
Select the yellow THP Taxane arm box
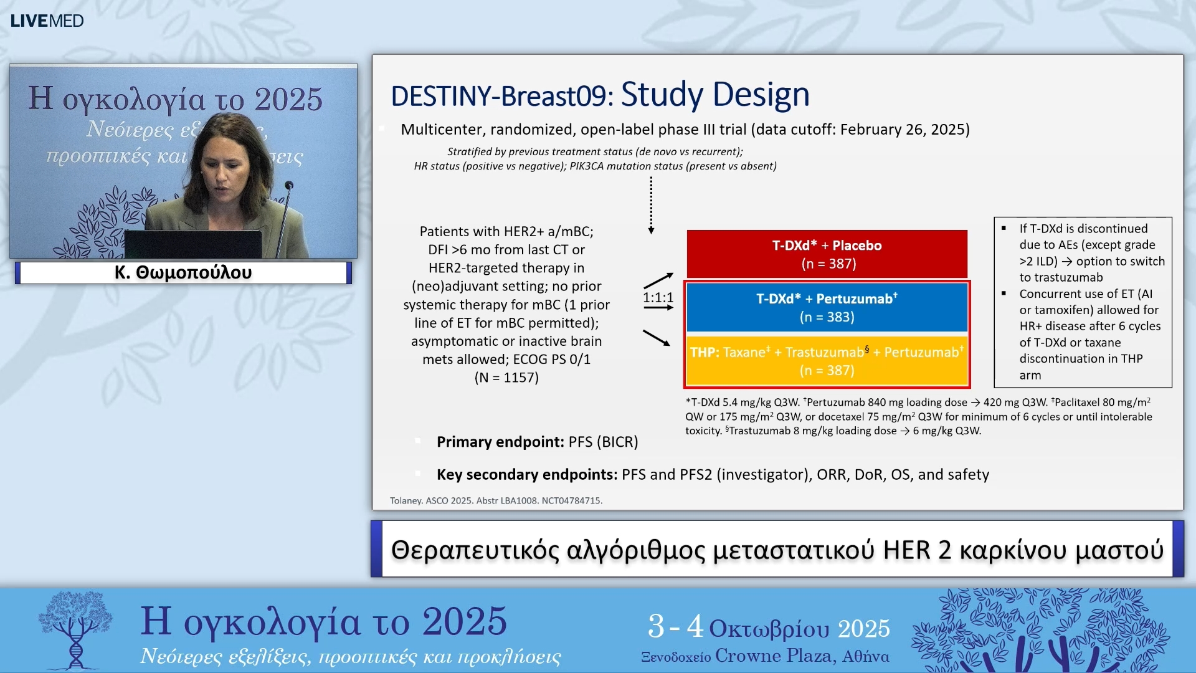[827, 361]
